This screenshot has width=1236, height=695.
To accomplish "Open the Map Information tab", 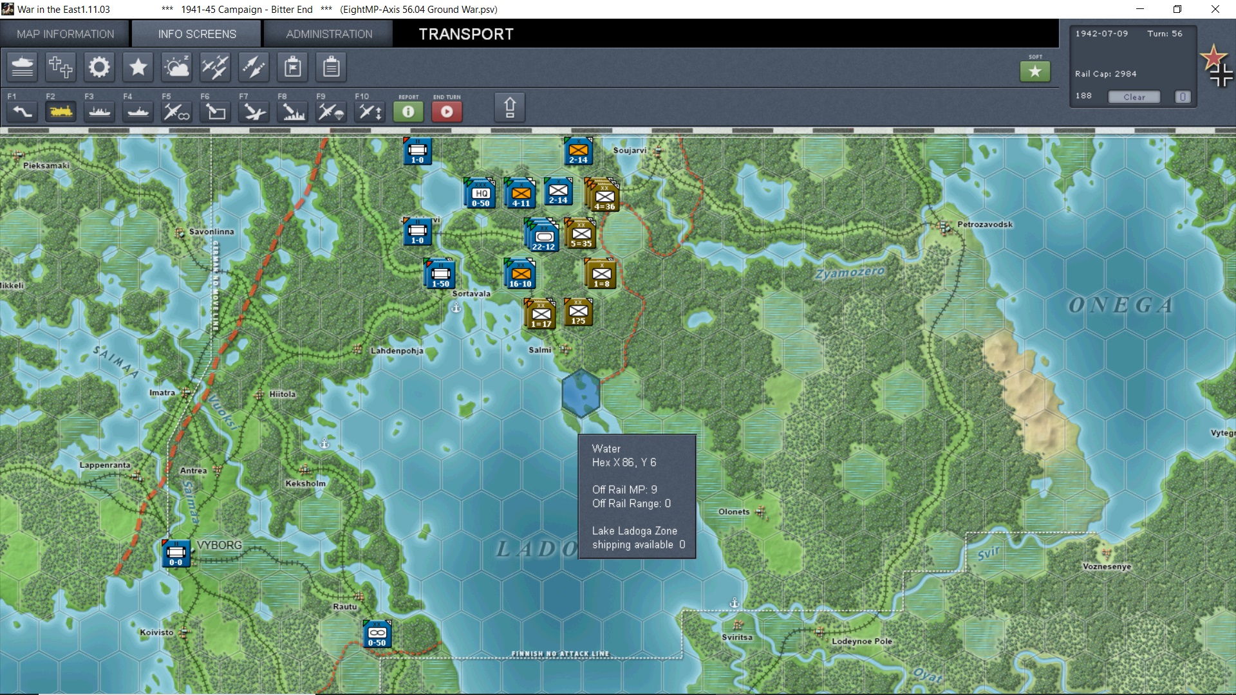I will [65, 34].
